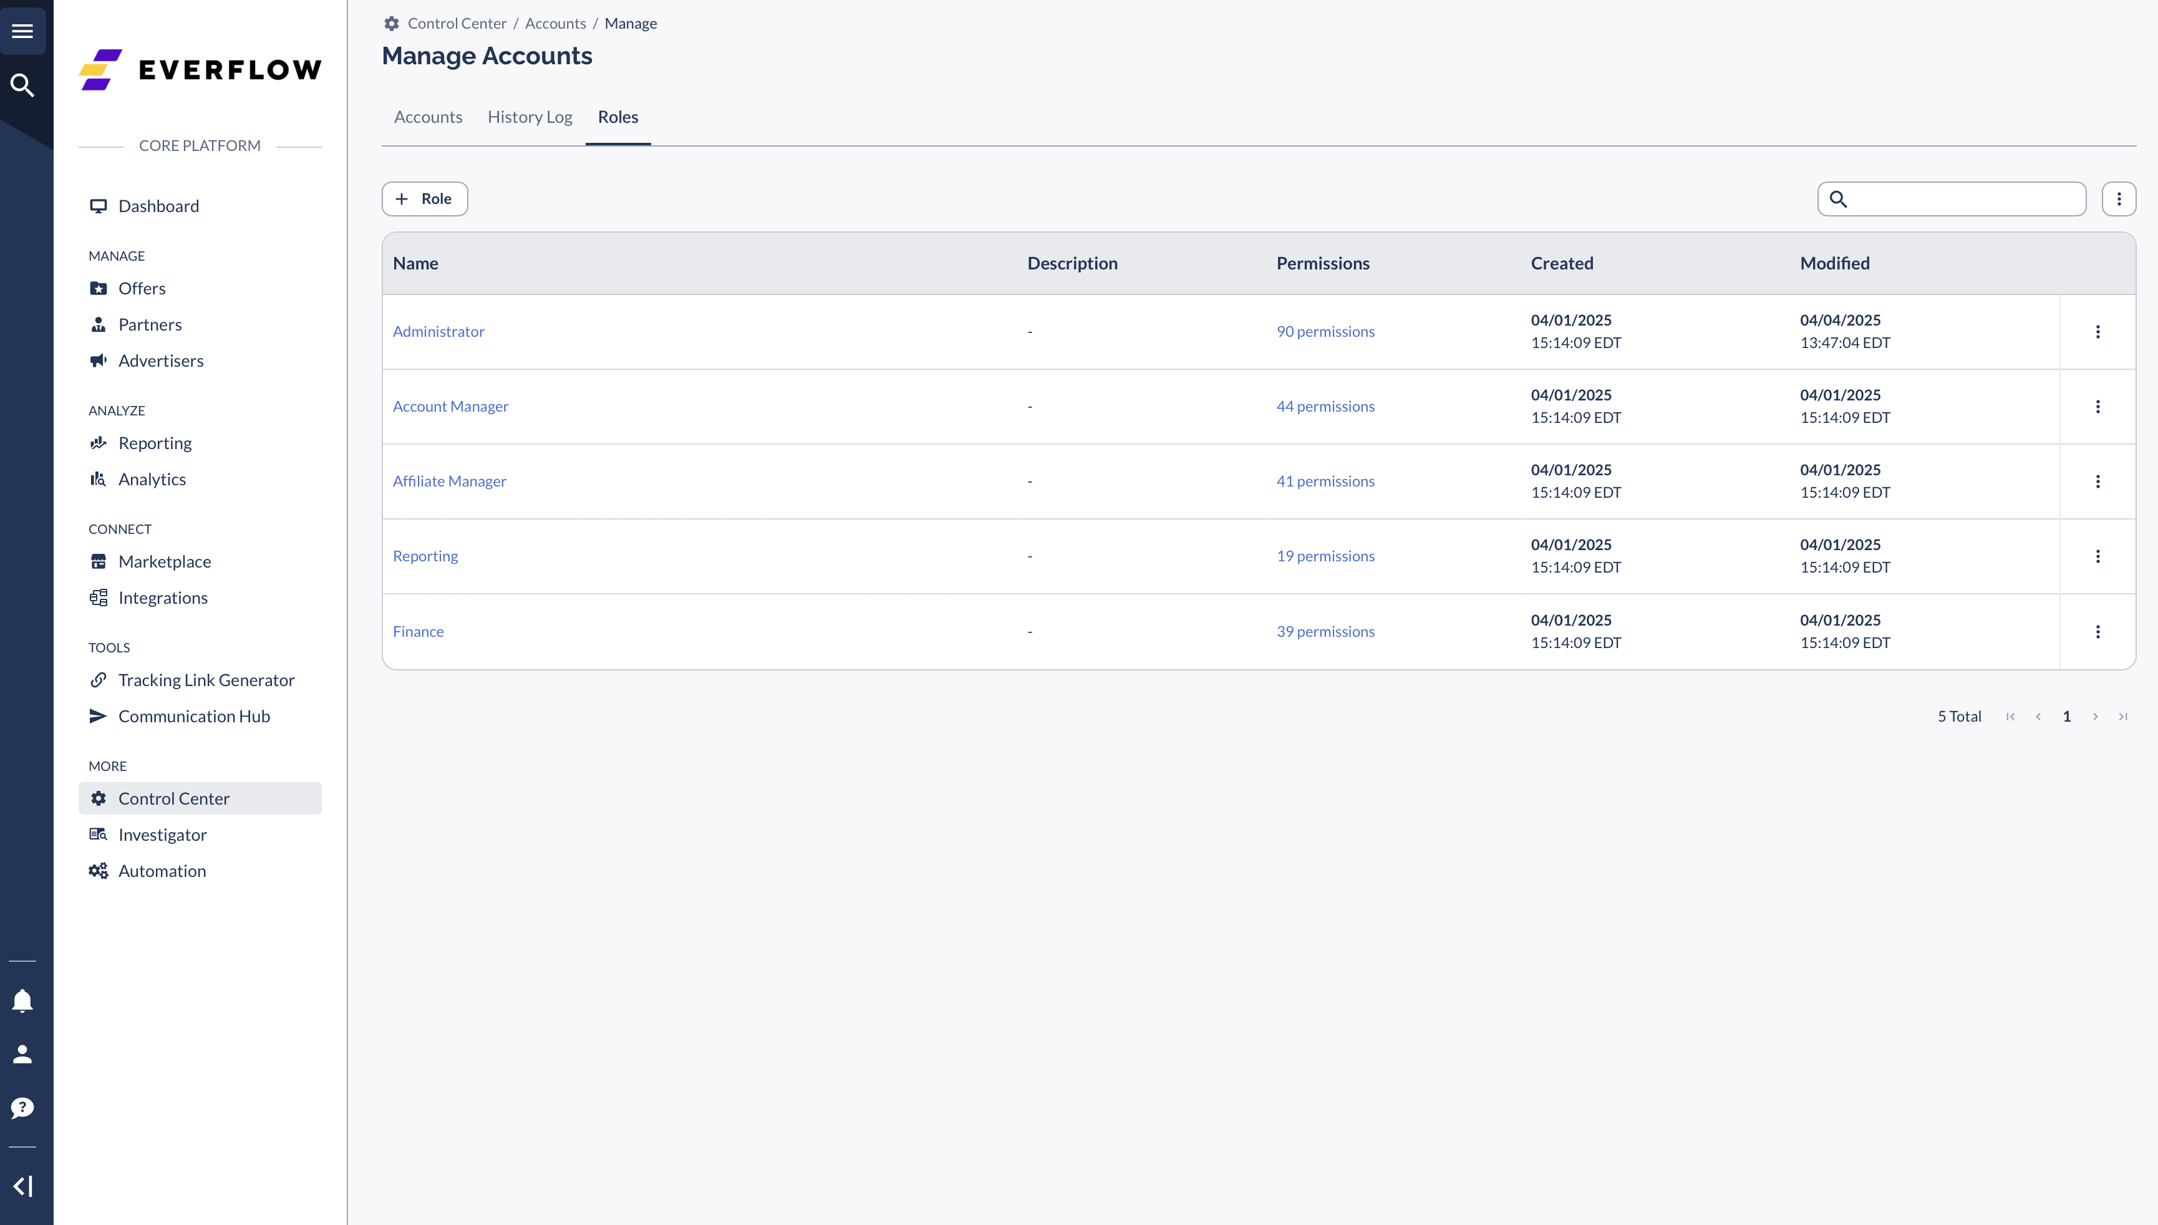Open Investigator in the sidebar
Image resolution: width=2158 pixels, height=1225 pixels.
click(x=200, y=835)
